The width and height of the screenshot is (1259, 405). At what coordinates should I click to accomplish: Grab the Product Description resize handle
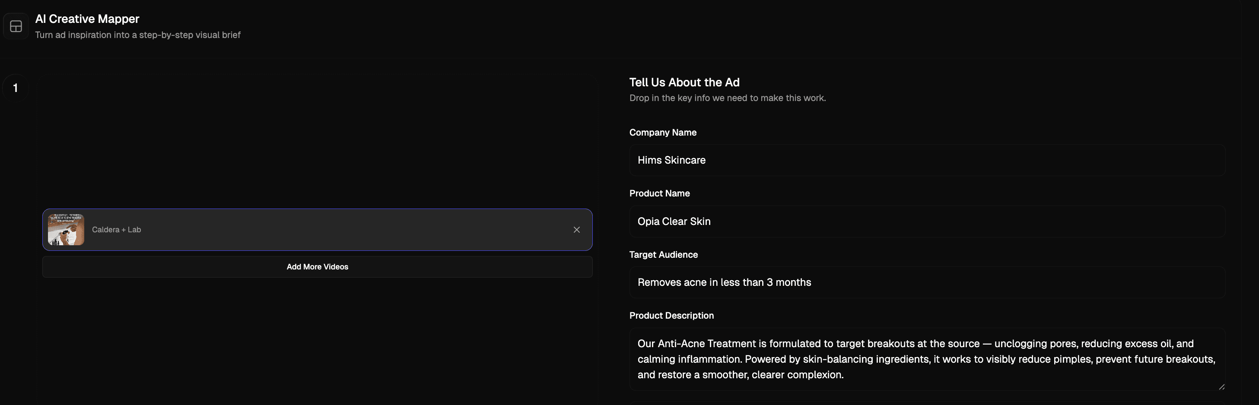point(1221,386)
